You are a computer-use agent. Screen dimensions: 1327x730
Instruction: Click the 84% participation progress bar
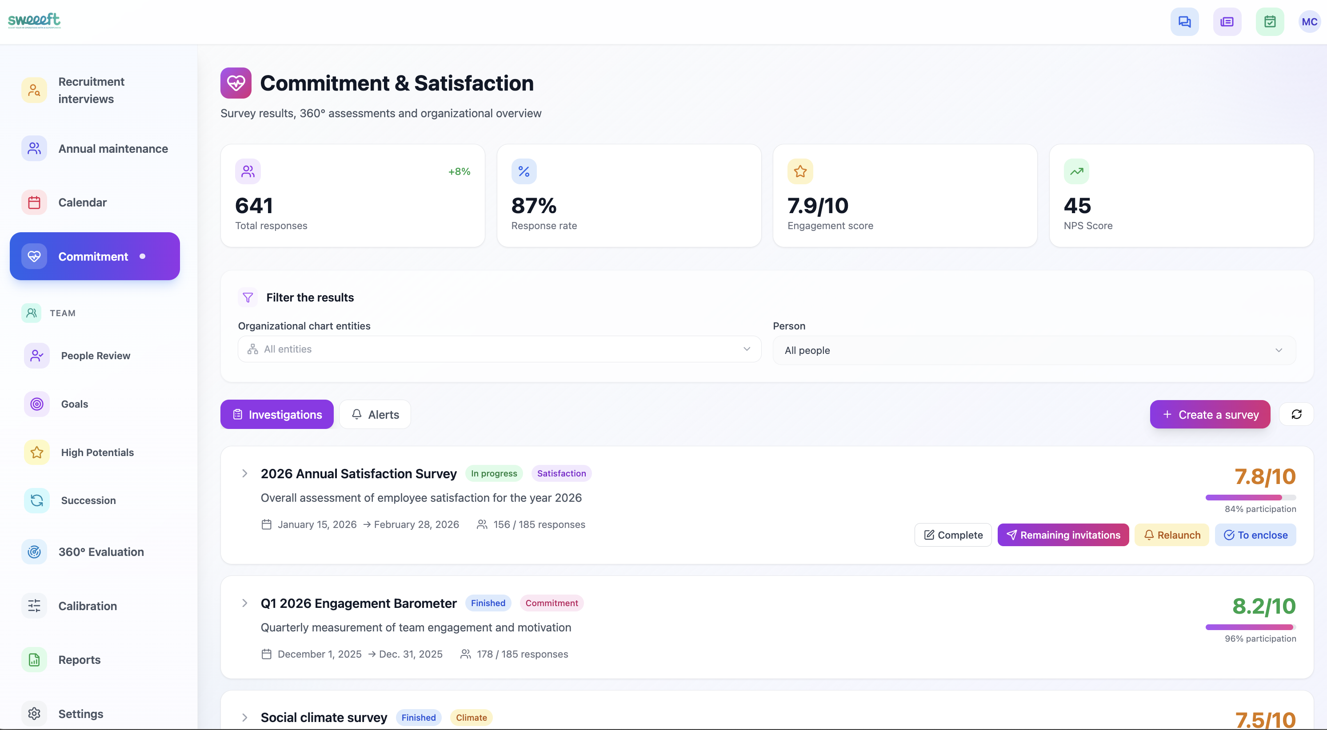1250,497
